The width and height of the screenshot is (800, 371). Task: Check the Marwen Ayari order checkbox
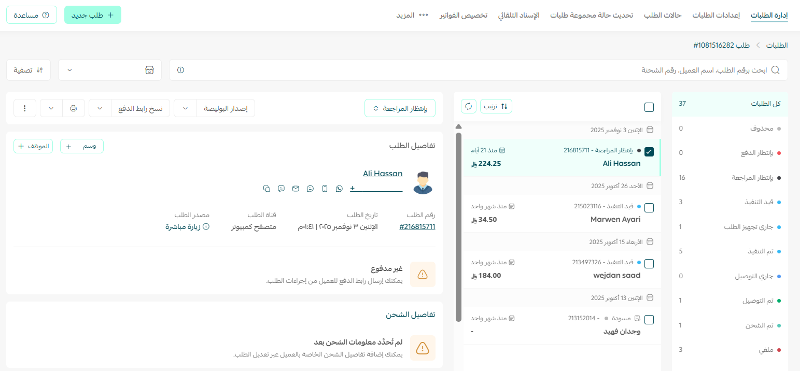point(649,207)
